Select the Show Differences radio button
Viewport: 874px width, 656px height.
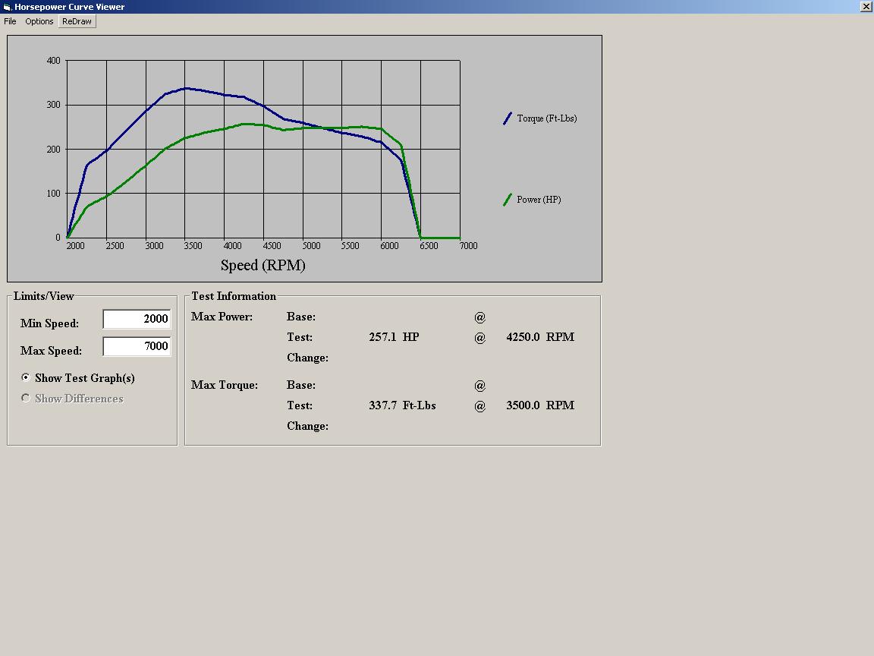(26, 398)
